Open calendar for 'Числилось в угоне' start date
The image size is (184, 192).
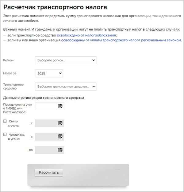[60, 137]
